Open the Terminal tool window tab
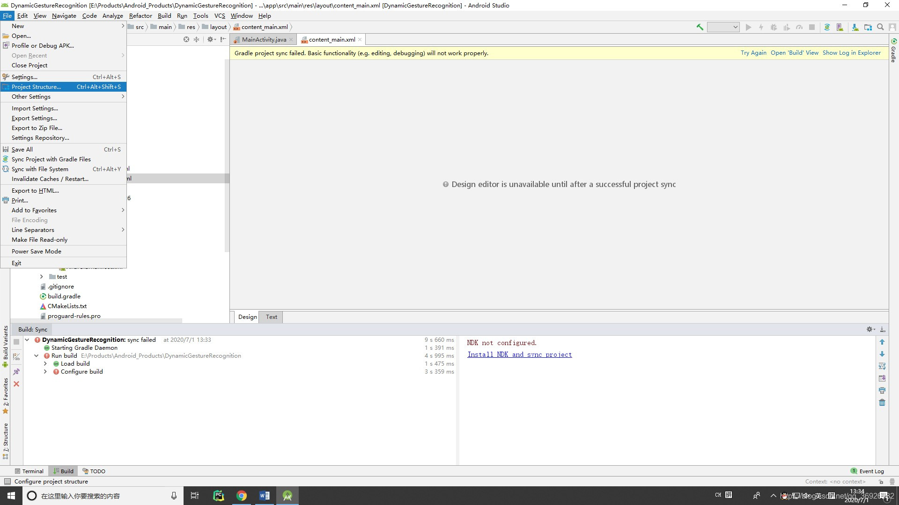This screenshot has width=899, height=505. pos(29,471)
